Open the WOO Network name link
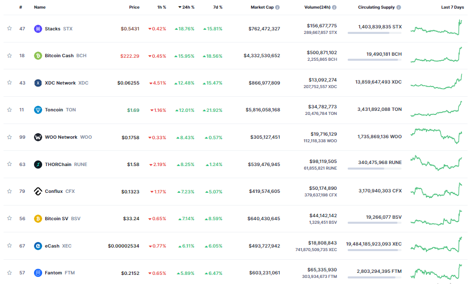 click(61, 137)
